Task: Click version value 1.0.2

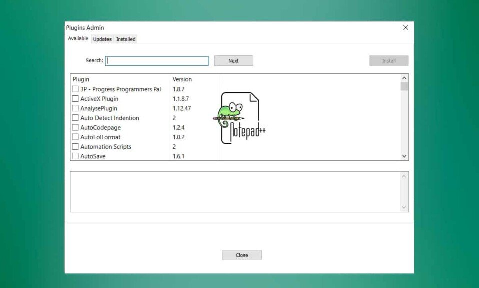Action: coord(178,137)
